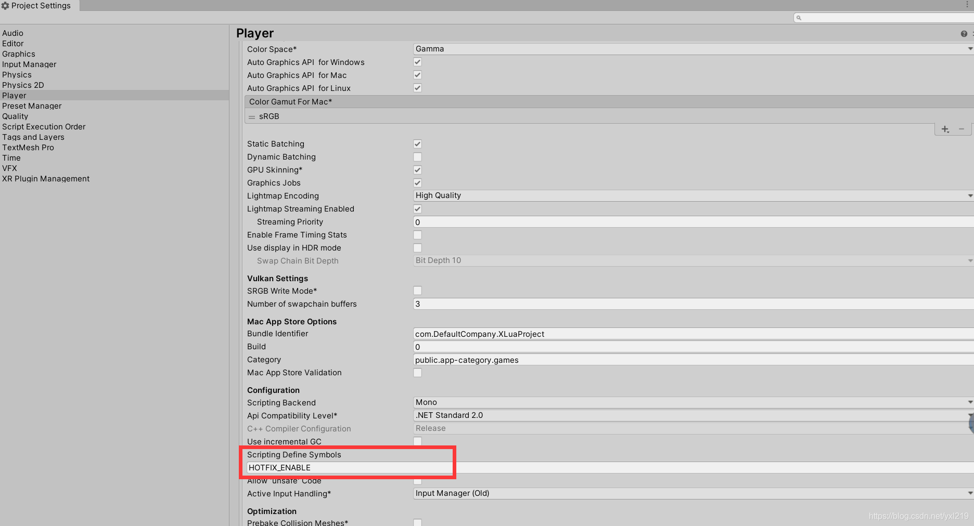Open Swap Chain Bit Depth dropdown
Image resolution: width=974 pixels, height=526 pixels.
694,260
